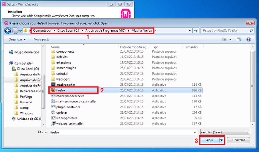The height and width of the screenshot is (152, 259).
Task: Click the 14/03/2013 18:15 date of defaults
Action: point(132,57)
